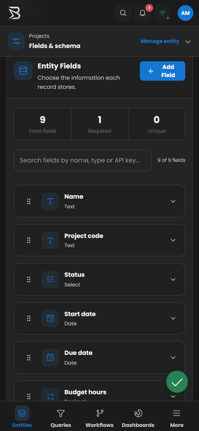199x431 pixels.
Task: Expand the Budget hours field row
Action: 173,396
